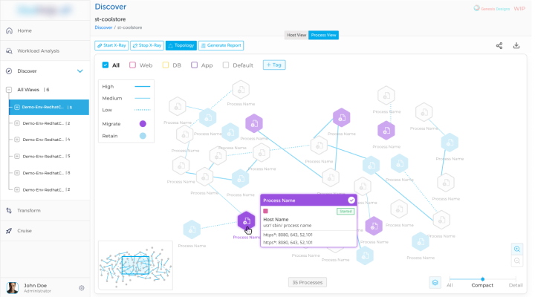Open settings gear next to John Doe
Image resolution: width=535 pixels, height=297 pixels.
click(82, 287)
